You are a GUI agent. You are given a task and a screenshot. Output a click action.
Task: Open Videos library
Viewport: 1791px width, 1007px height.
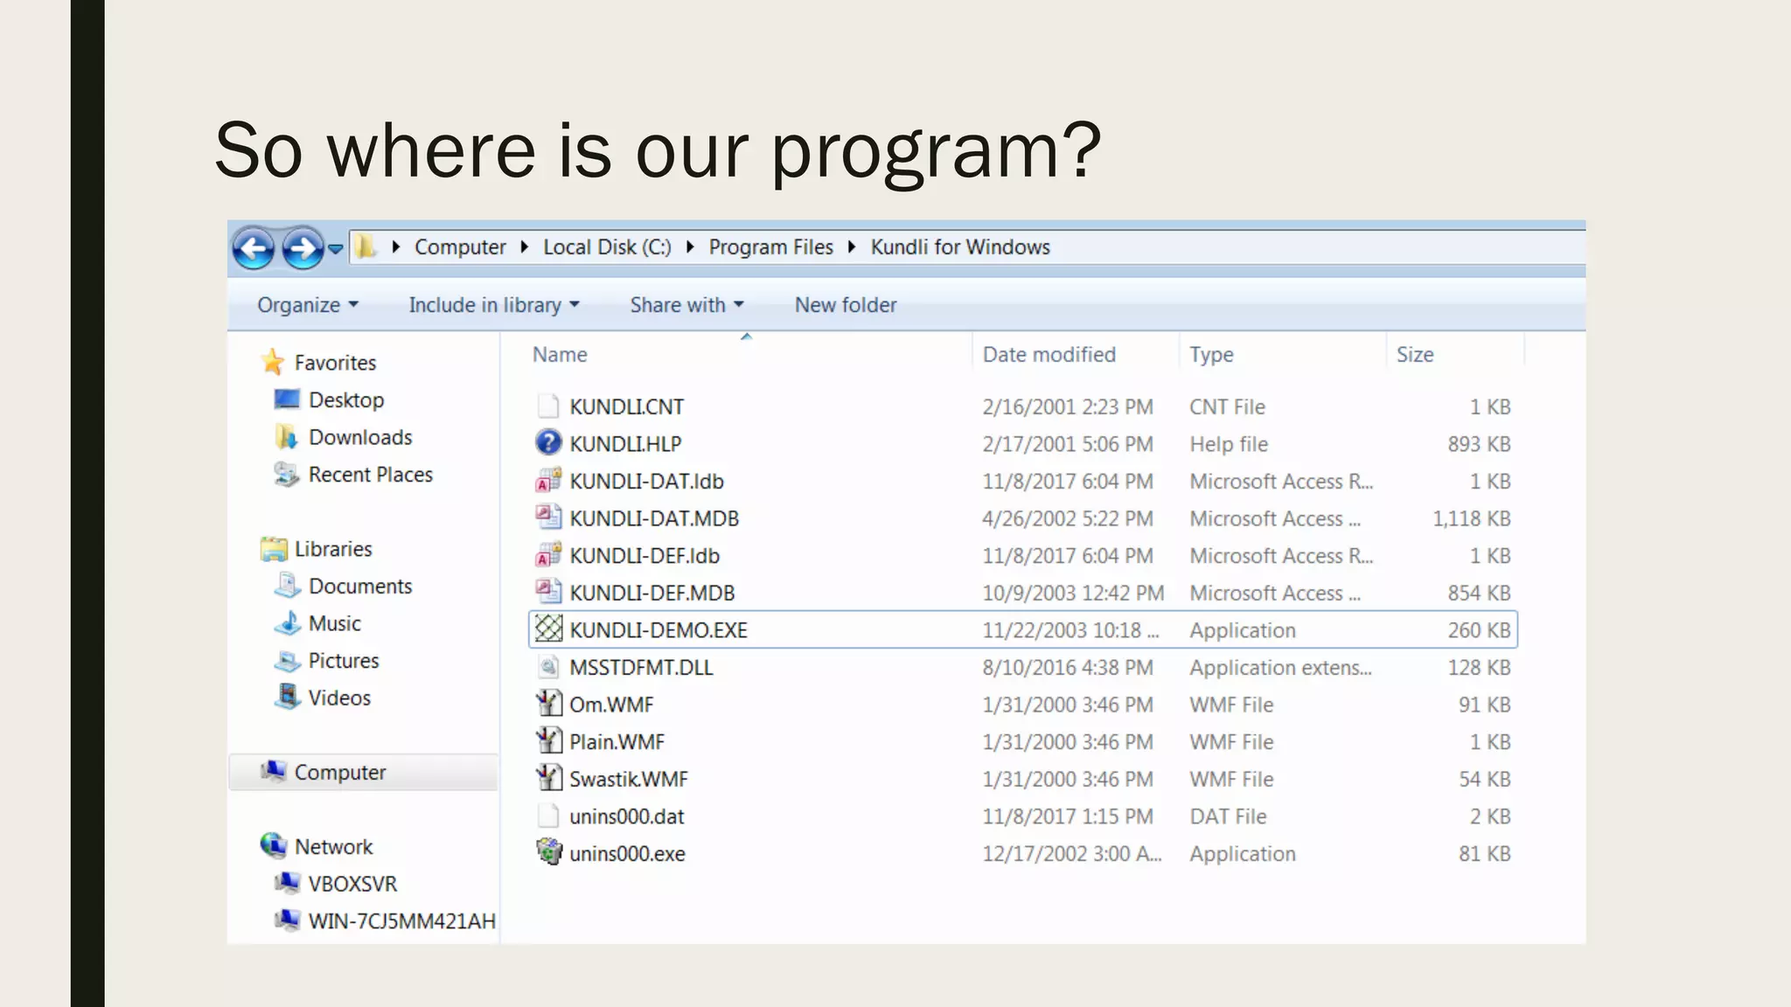(339, 698)
